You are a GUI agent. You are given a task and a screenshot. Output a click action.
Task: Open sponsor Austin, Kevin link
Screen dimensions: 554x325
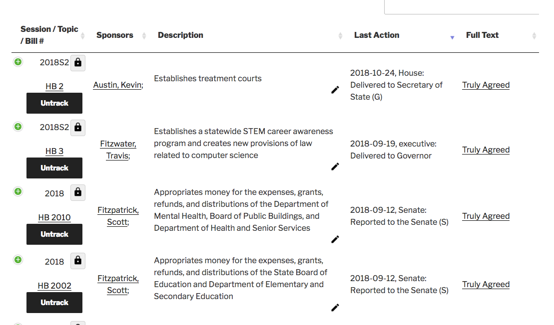click(x=117, y=85)
